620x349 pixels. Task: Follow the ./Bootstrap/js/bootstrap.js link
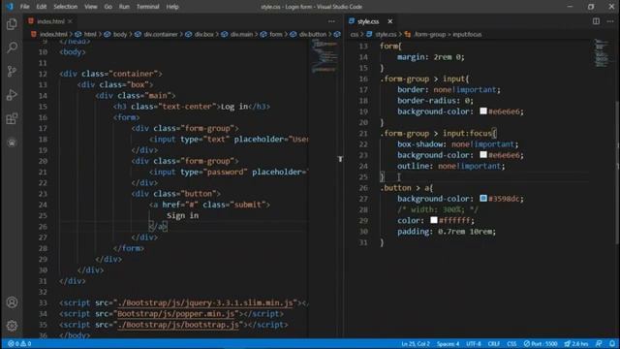pyautogui.click(x=178, y=325)
